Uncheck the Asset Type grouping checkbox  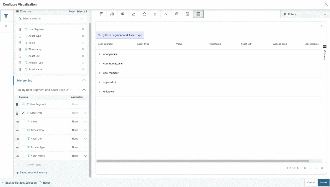pyautogui.click(x=23, y=113)
